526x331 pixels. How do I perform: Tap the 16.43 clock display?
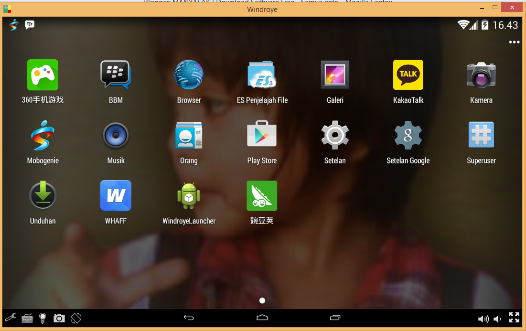pos(505,25)
